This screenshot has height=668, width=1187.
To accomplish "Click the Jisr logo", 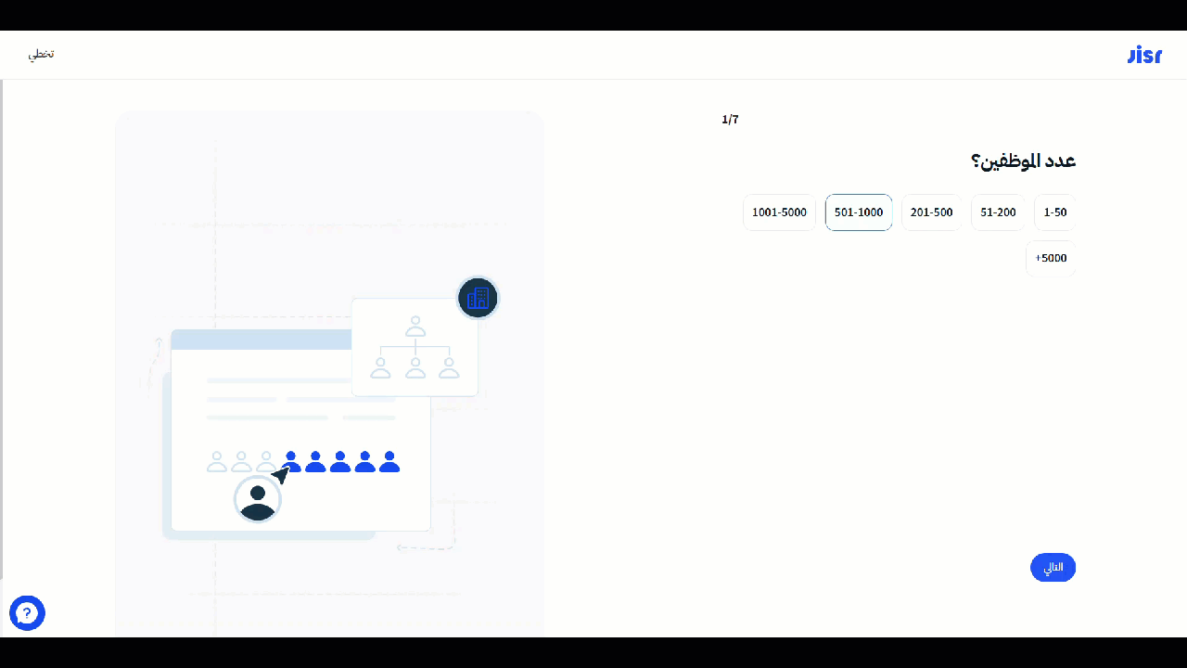I will tap(1144, 55).
